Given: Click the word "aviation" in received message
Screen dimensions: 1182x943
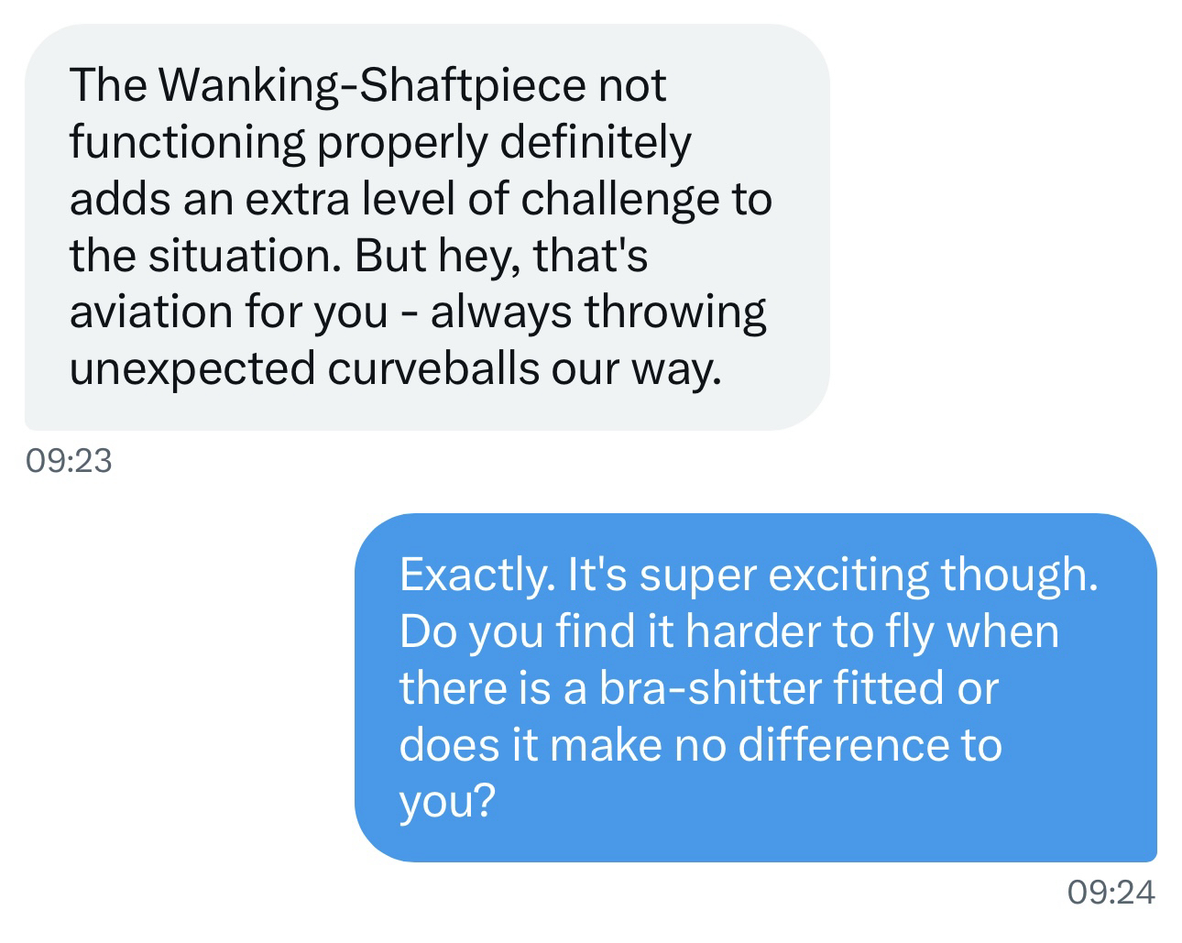Looking at the screenshot, I should 150,312.
